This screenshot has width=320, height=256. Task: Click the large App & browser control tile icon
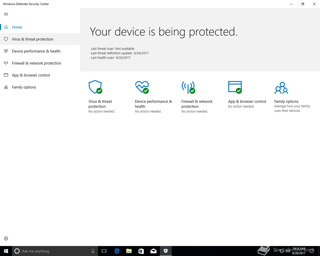(x=235, y=87)
